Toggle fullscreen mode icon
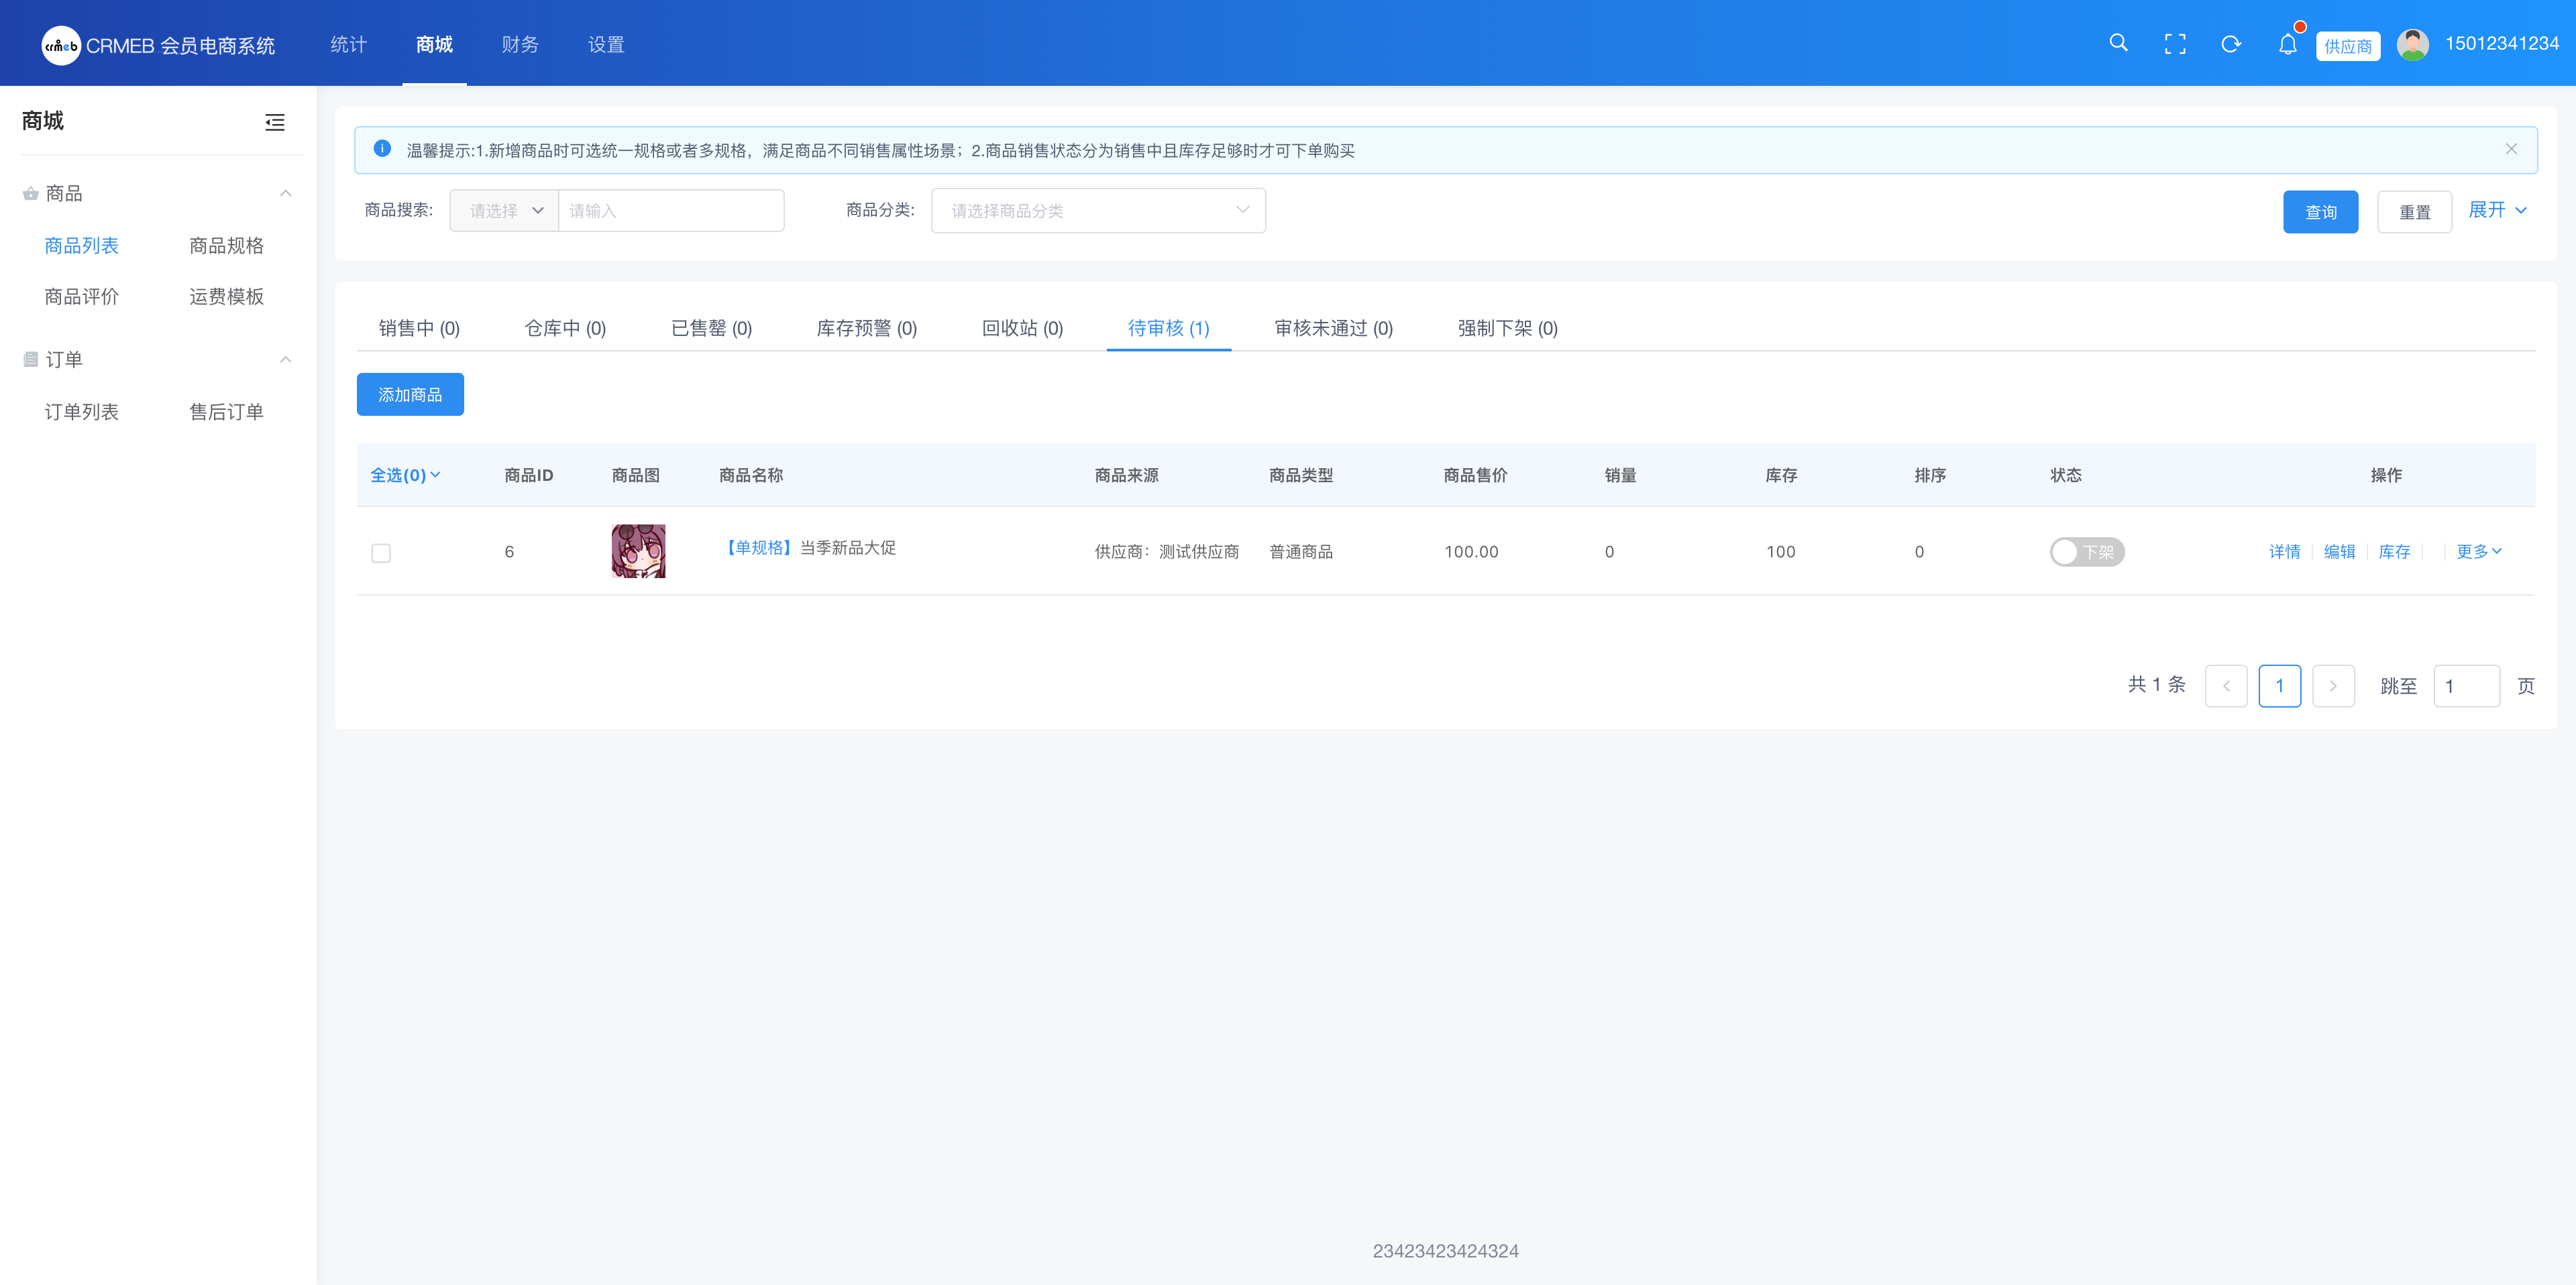Image resolution: width=2576 pixels, height=1285 pixels. pyautogui.click(x=2175, y=44)
